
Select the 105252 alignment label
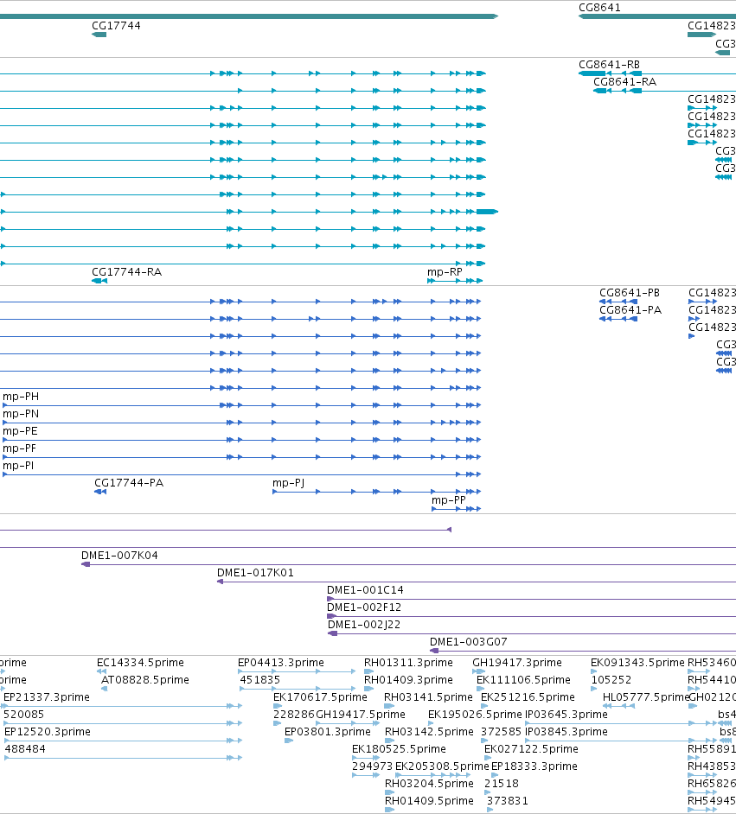(611, 680)
